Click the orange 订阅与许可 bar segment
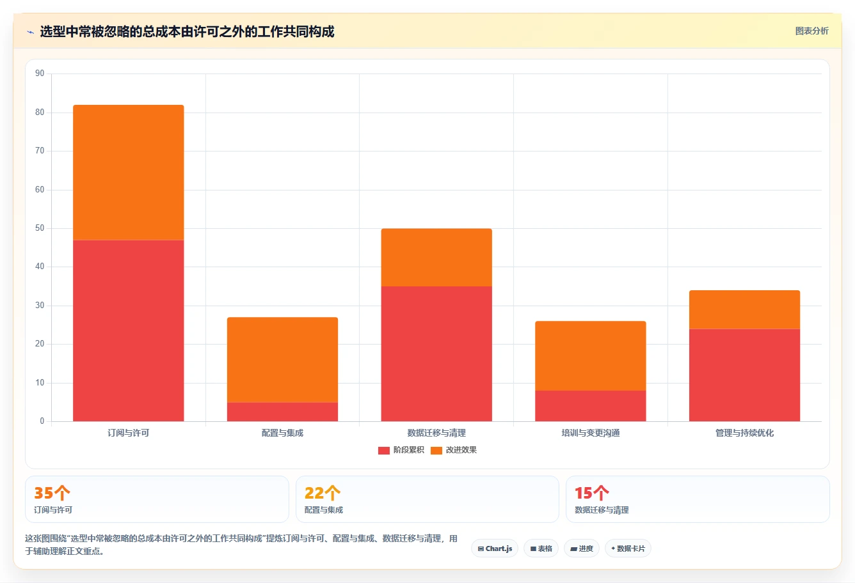Image resolution: width=855 pixels, height=583 pixels. 128,173
